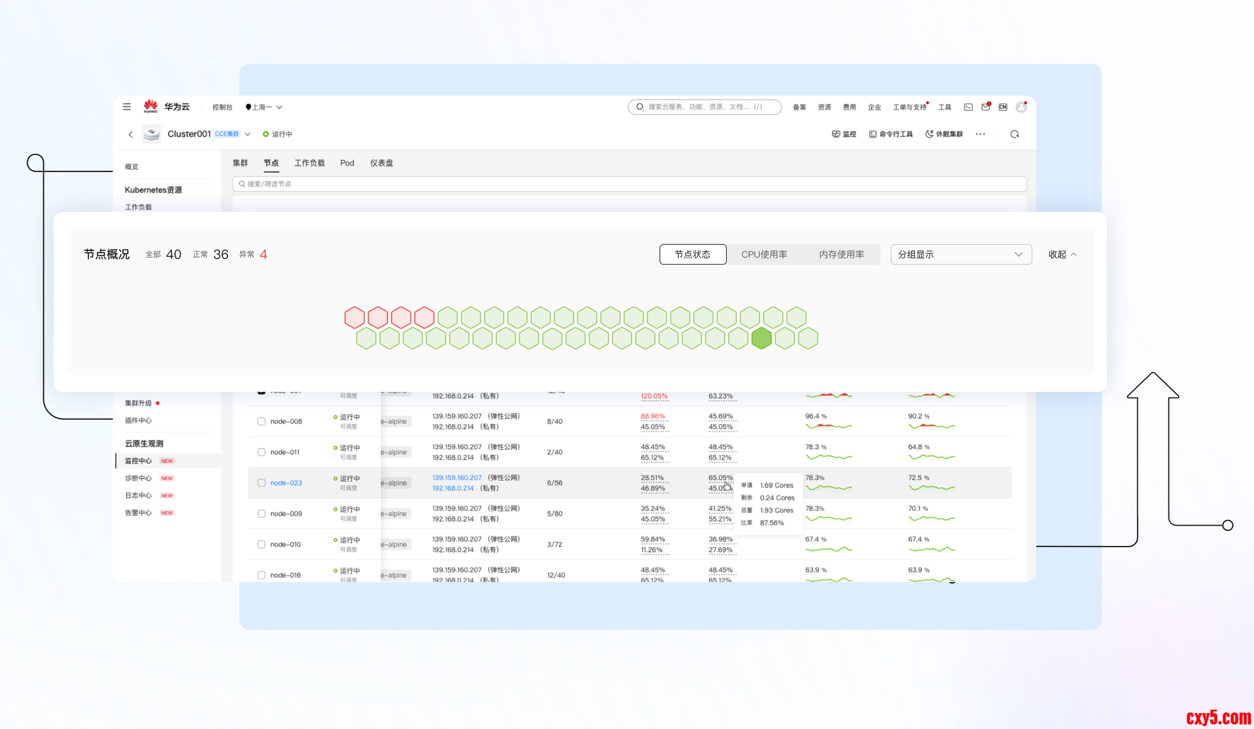Tick the checkbox for node-009
This screenshot has width=1254, height=729.
coord(261,514)
